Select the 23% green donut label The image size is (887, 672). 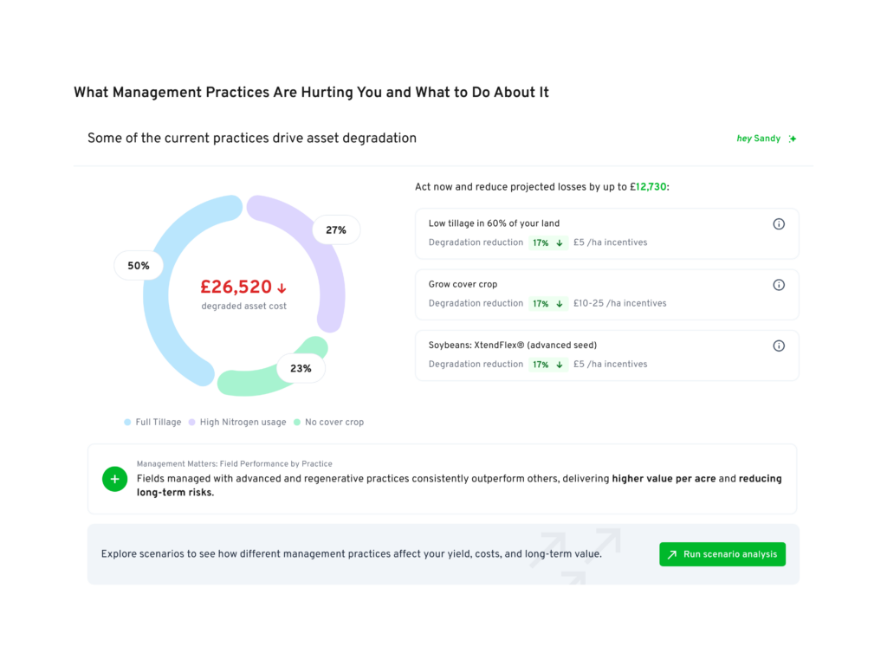click(x=301, y=369)
